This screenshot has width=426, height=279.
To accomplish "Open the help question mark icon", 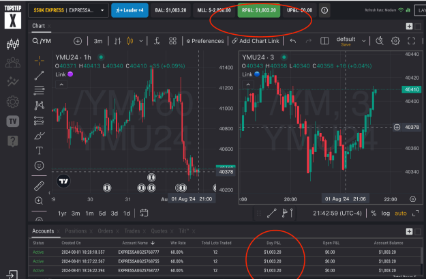I will pos(13,141).
